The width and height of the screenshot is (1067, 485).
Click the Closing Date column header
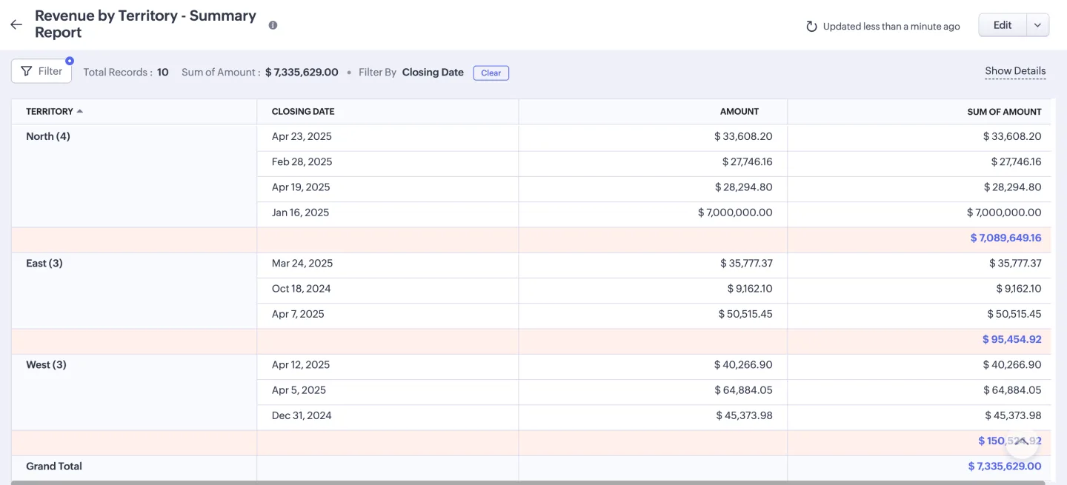pos(303,112)
